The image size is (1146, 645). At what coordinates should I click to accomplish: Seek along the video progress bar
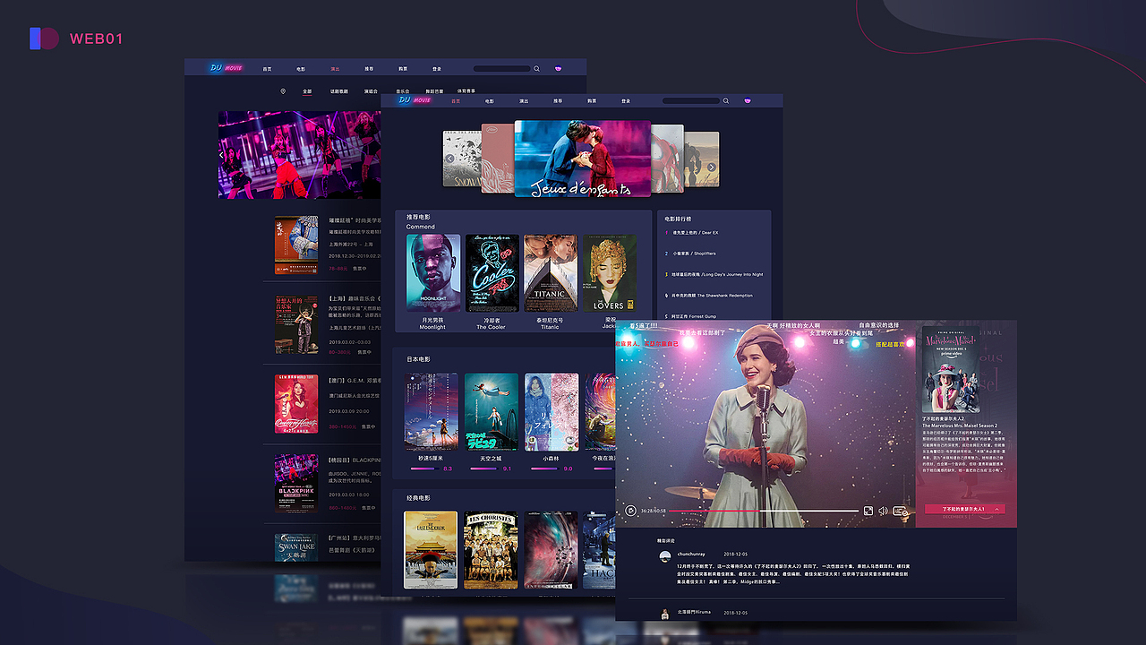(764, 511)
